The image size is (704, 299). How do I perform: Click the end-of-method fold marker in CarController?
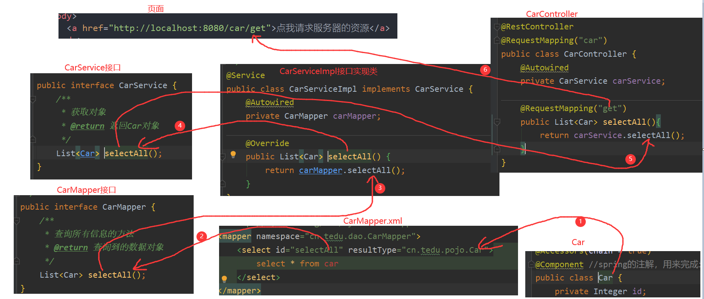click(497, 149)
